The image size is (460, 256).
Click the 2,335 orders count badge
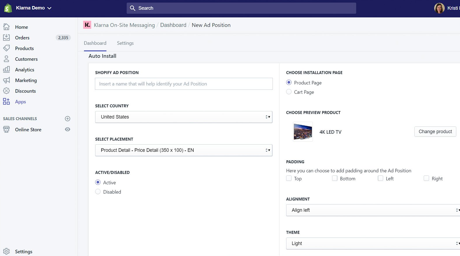[x=63, y=38]
